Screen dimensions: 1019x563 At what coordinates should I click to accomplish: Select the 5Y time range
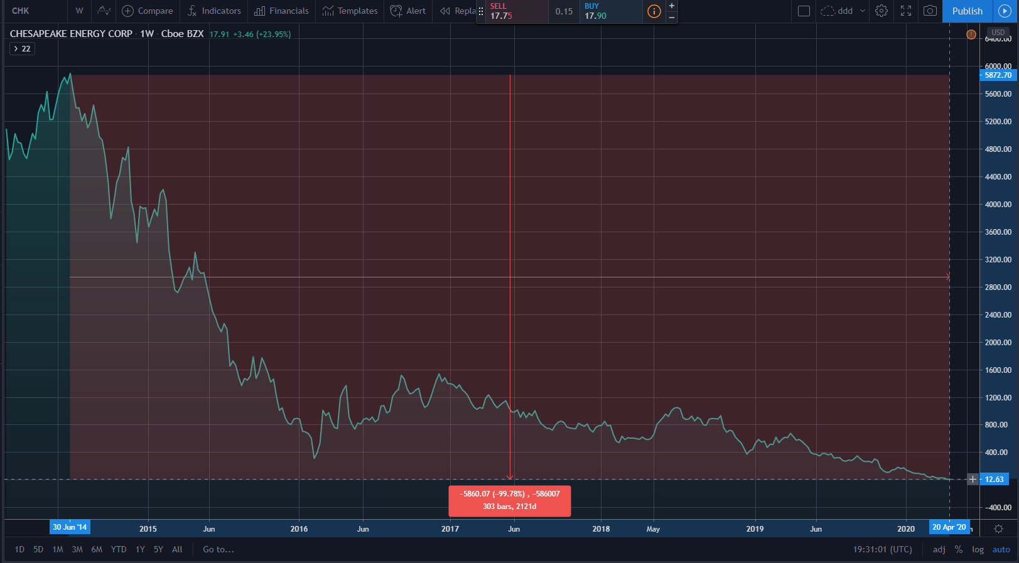click(158, 549)
